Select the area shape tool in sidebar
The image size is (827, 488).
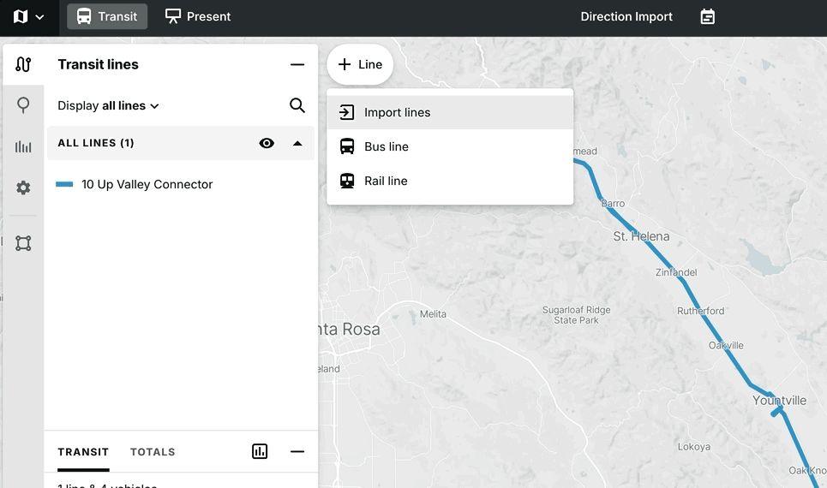pos(23,243)
